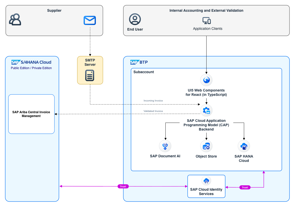Screen dimensions: 295x207
Task: Click the SAP logo beside S/4HANA Cloud
Action: (16, 62)
